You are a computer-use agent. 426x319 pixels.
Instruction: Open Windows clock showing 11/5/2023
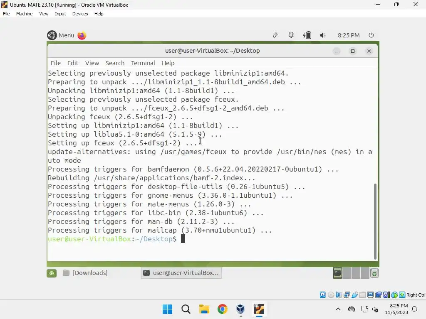click(x=396, y=309)
